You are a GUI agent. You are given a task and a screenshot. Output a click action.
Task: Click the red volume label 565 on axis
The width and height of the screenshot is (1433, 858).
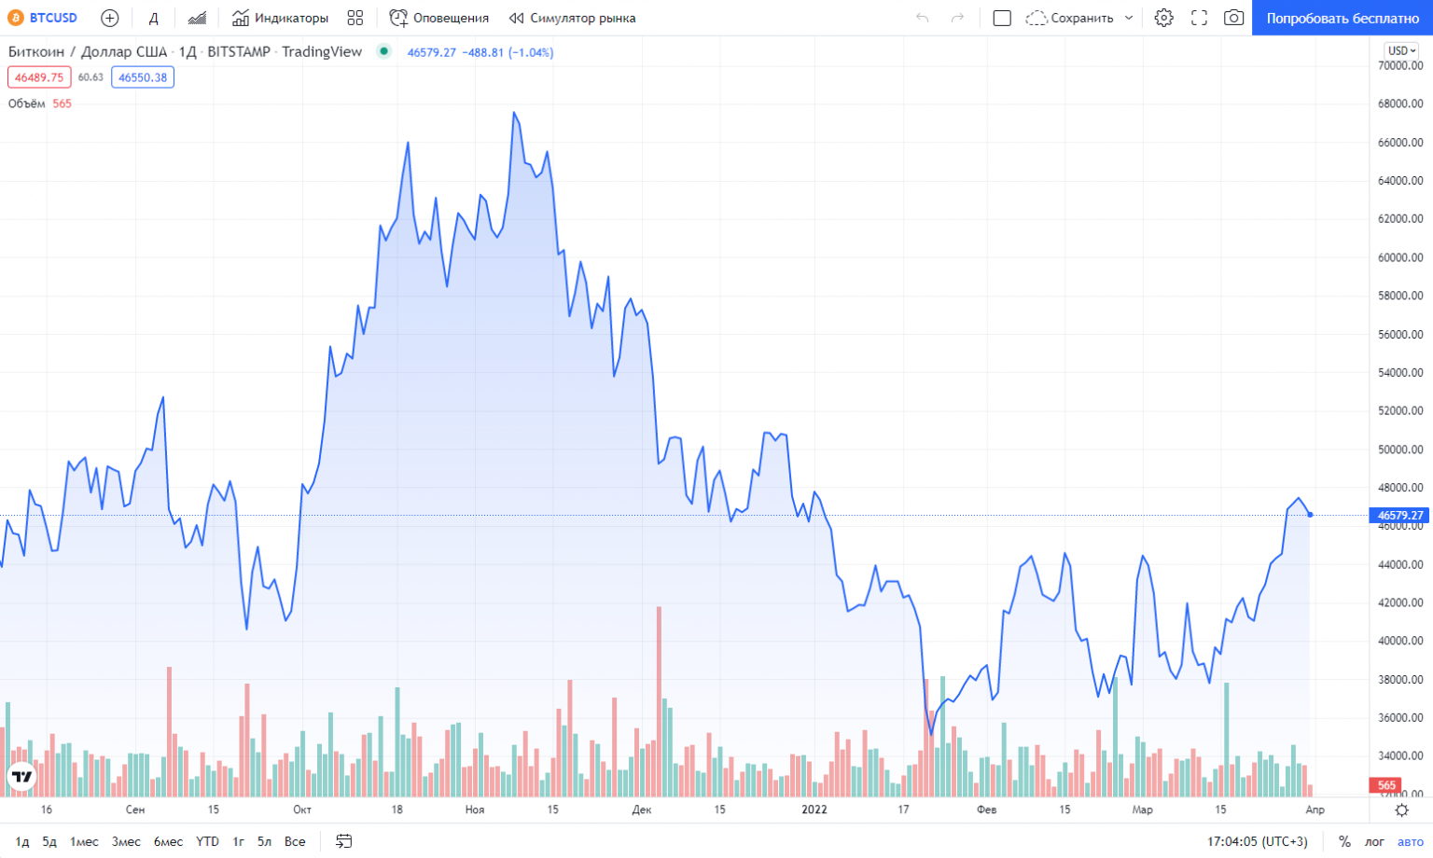coord(1386,785)
